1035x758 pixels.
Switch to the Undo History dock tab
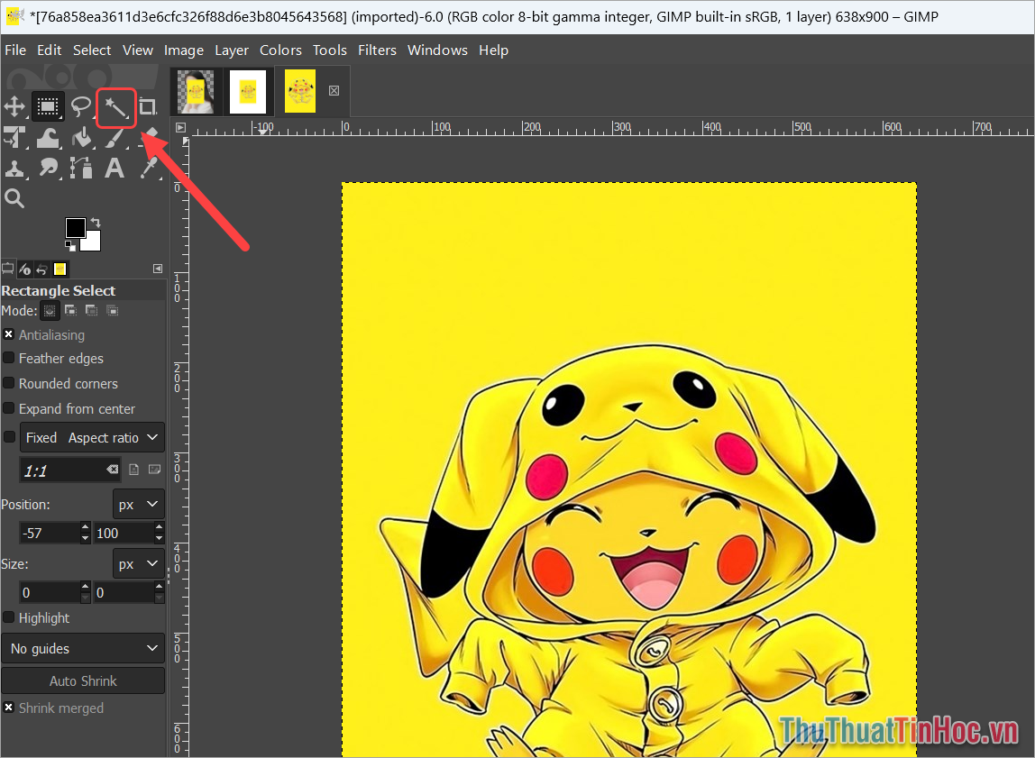(x=42, y=269)
